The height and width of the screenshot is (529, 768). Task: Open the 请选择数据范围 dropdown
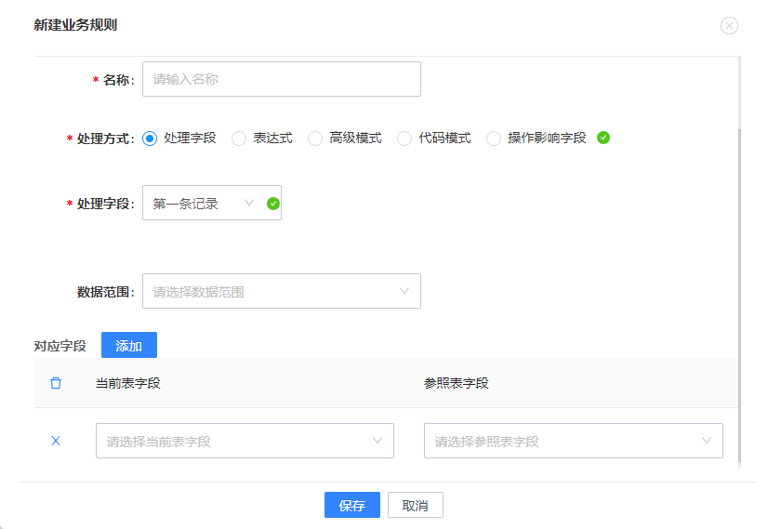coord(282,291)
